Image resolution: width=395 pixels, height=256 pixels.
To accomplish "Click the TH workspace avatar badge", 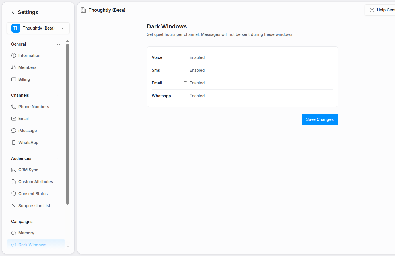I will click(16, 28).
